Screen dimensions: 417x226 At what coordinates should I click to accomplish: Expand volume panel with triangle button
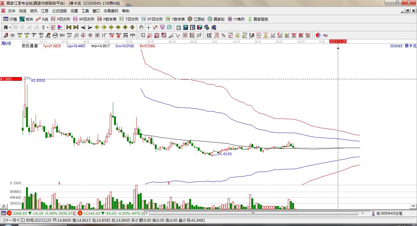pyautogui.click(x=4, y=206)
